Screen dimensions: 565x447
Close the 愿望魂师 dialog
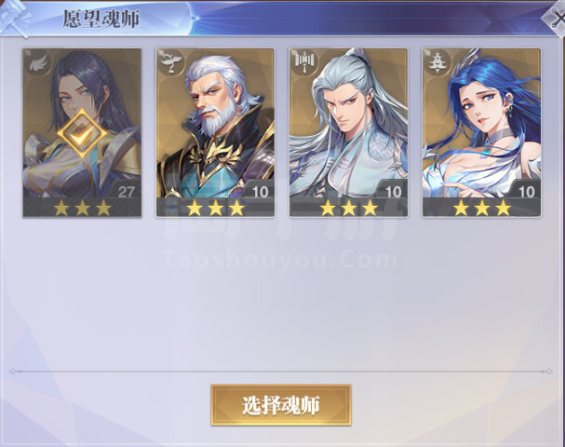[556, 18]
